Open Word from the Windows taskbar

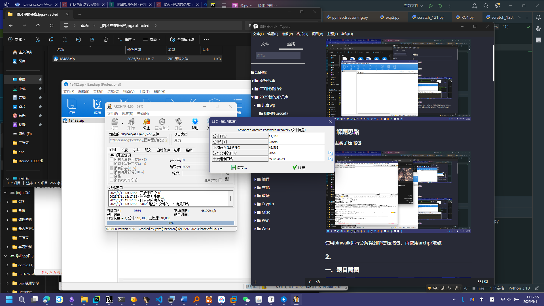(x=184, y=299)
